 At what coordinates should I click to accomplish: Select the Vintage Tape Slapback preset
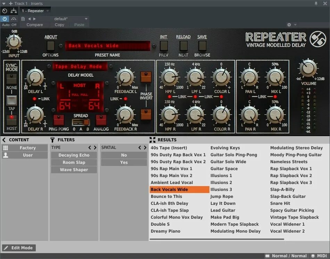pos(295,217)
